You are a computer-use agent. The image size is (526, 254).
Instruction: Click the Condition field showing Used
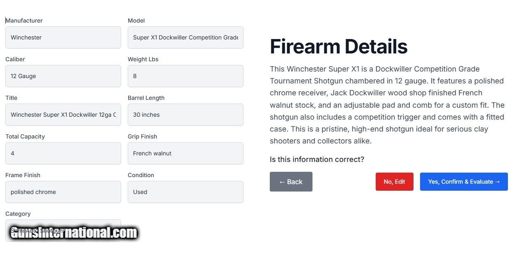(x=185, y=192)
